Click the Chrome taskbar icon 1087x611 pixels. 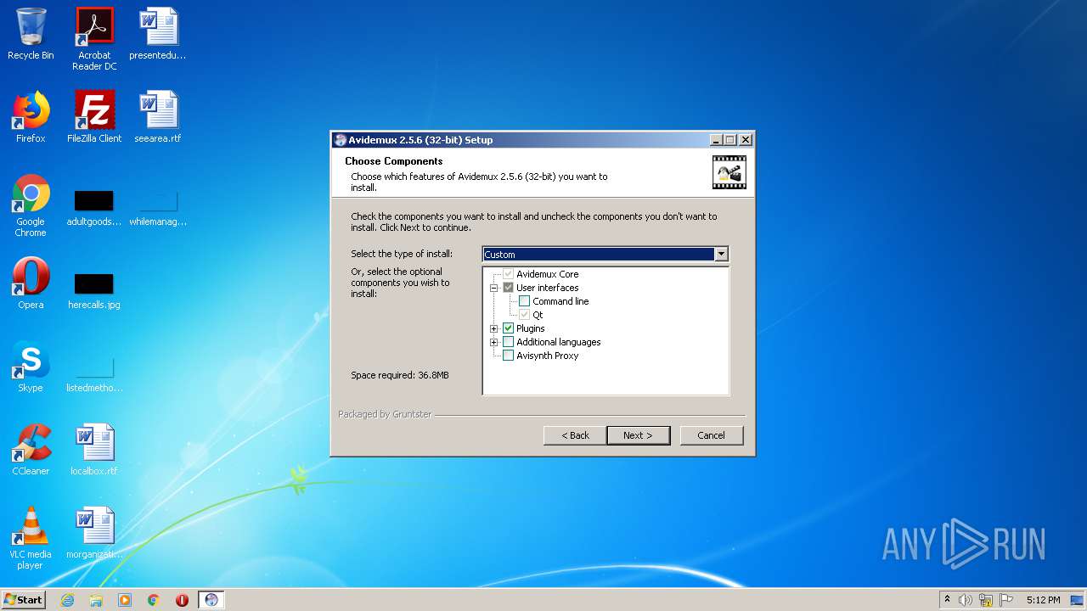(154, 600)
